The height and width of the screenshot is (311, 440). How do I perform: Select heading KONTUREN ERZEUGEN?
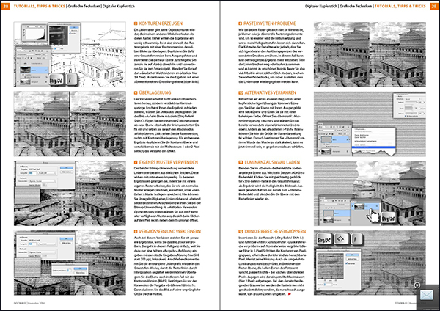click(x=161, y=23)
